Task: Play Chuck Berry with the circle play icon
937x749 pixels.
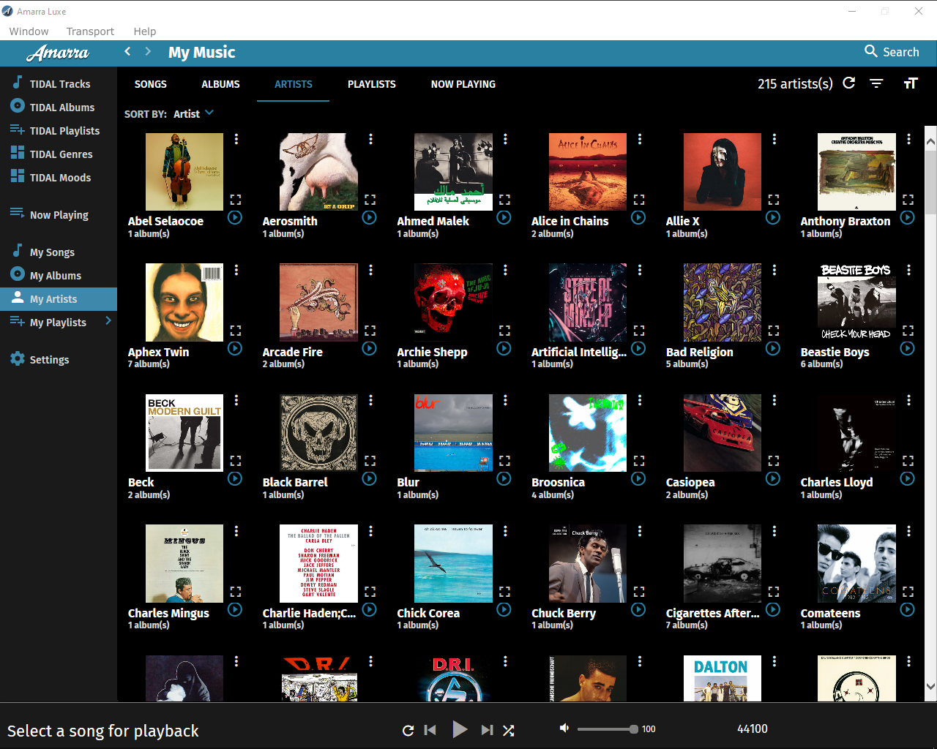Action: click(x=638, y=609)
